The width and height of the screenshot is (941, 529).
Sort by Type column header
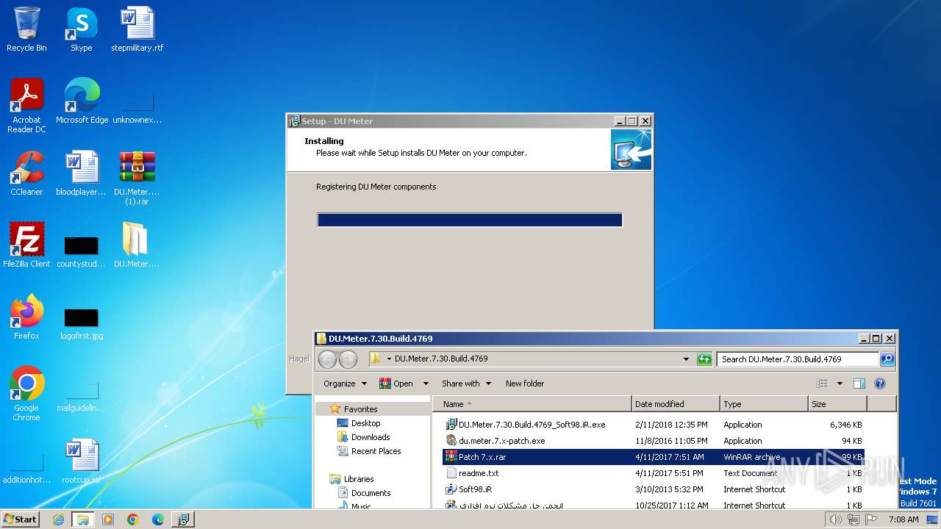coord(764,404)
